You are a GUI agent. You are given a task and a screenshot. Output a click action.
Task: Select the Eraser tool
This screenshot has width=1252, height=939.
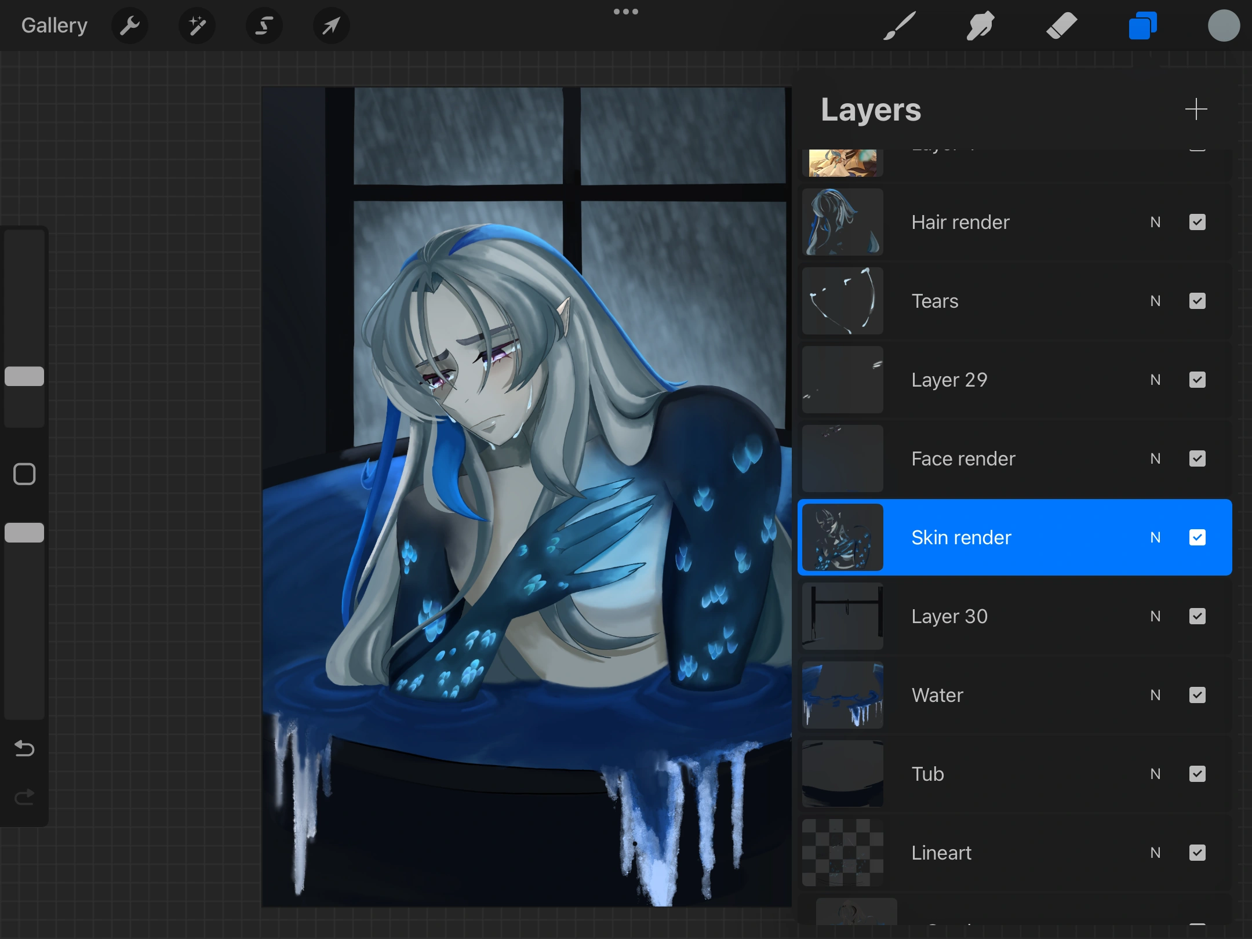pyautogui.click(x=1062, y=26)
